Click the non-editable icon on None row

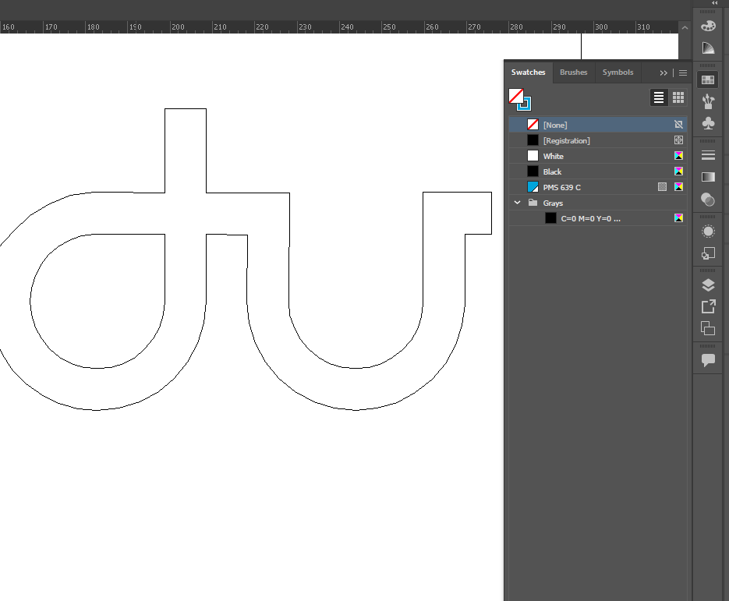coord(678,125)
